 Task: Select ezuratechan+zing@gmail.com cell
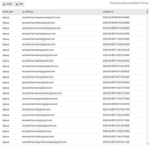pos(37,120)
